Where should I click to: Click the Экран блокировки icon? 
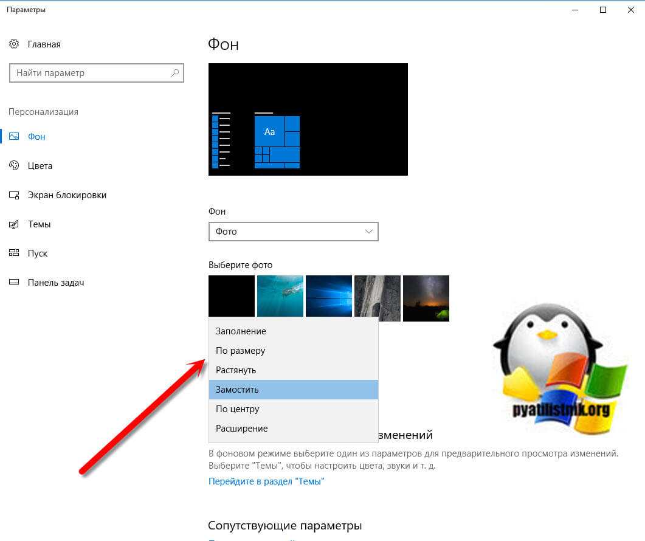[x=14, y=195]
